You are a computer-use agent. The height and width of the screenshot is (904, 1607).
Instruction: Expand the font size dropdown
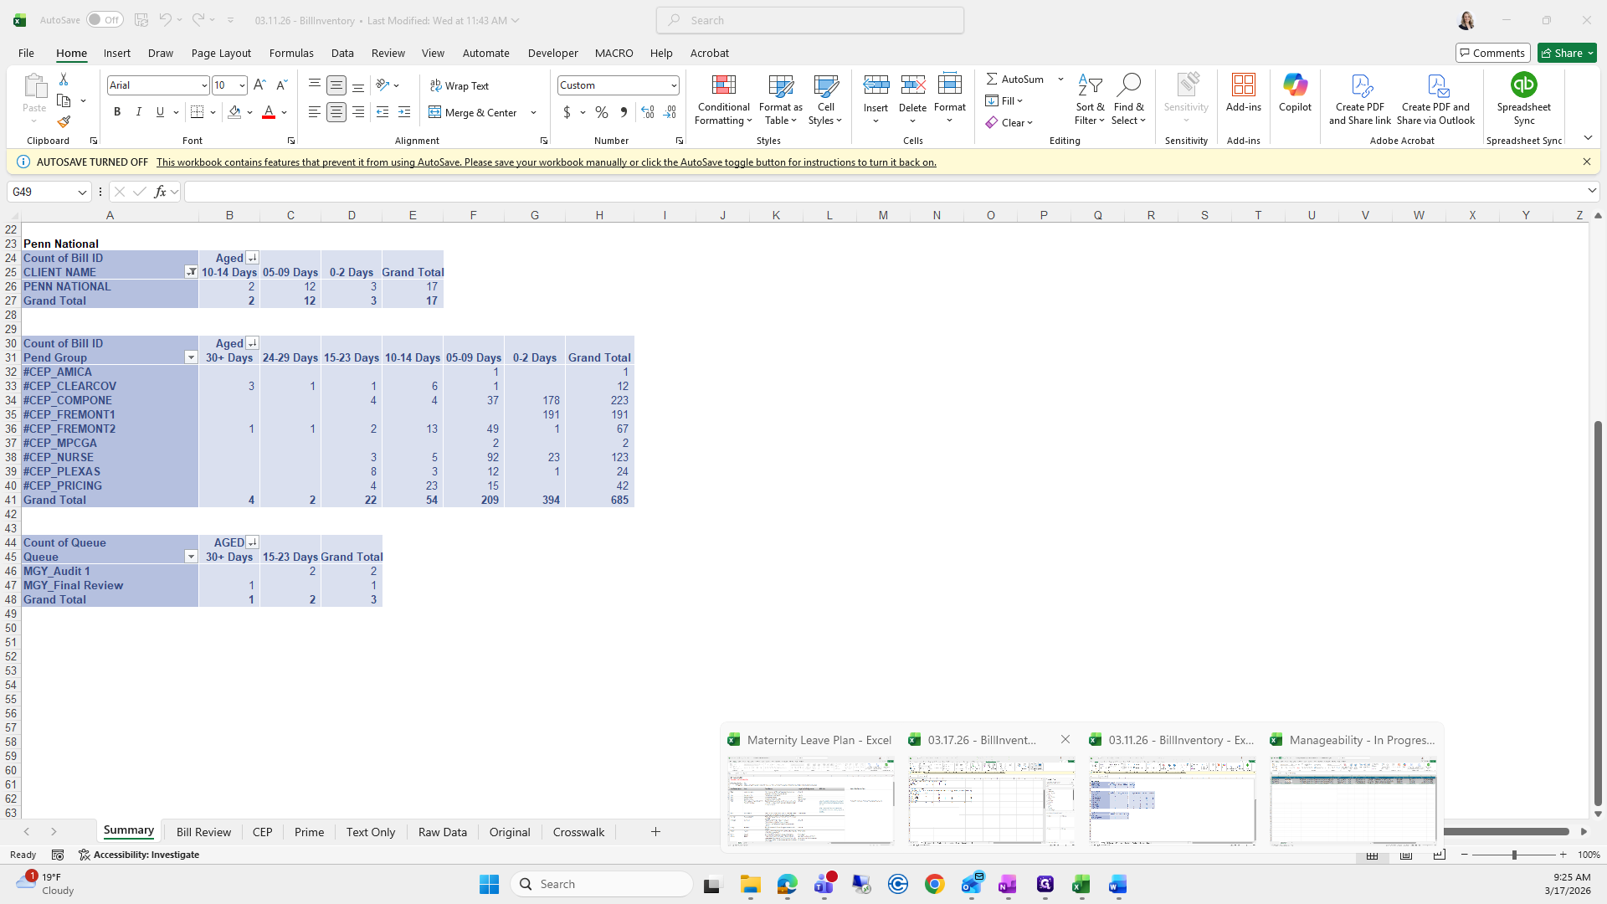(242, 85)
